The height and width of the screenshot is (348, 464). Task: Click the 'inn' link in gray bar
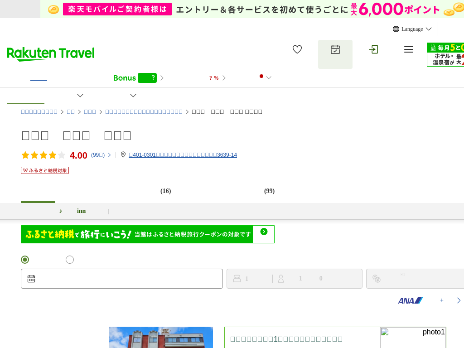tap(82, 211)
